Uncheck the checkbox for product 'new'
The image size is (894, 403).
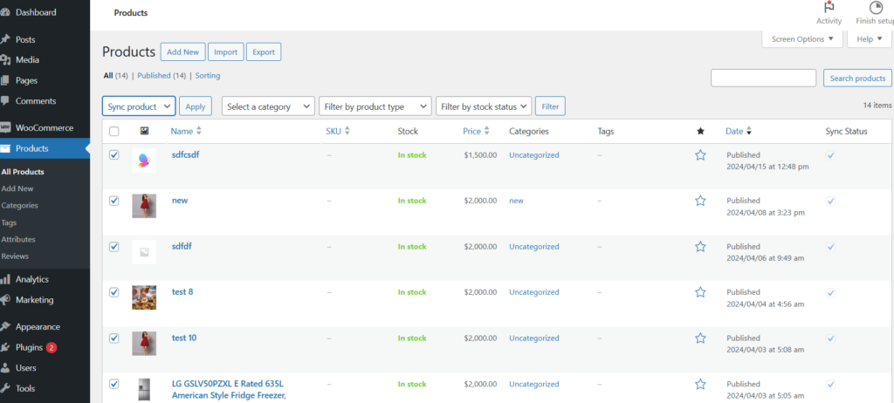click(113, 201)
